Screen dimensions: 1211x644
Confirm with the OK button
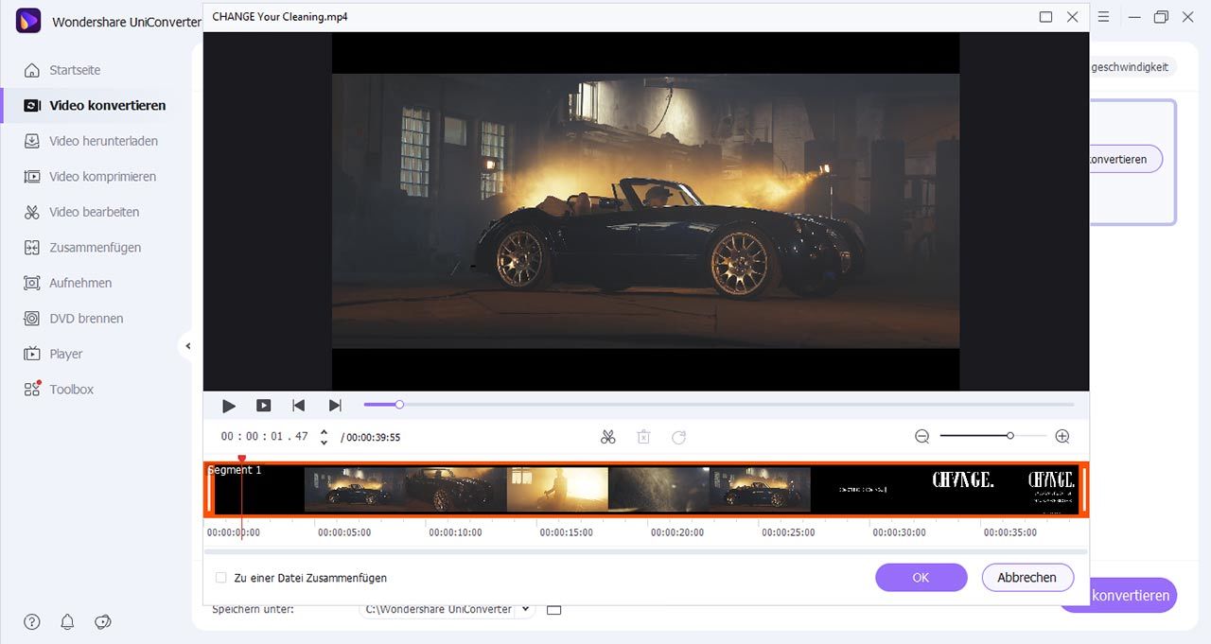(921, 578)
